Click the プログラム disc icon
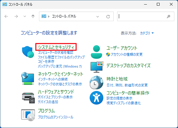Viewport: 178px width, 128px height. pos(28,115)
